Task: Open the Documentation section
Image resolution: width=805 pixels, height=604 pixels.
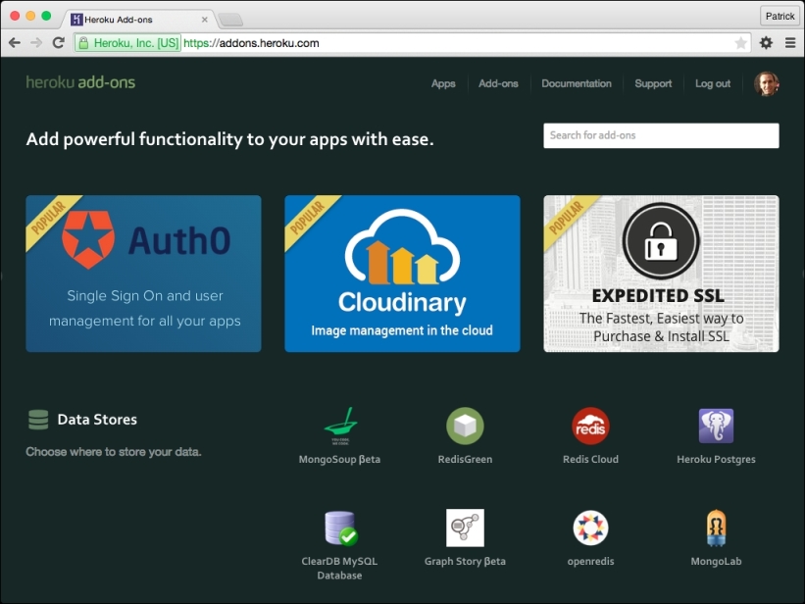Action: pyautogui.click(x=576, y=84)
